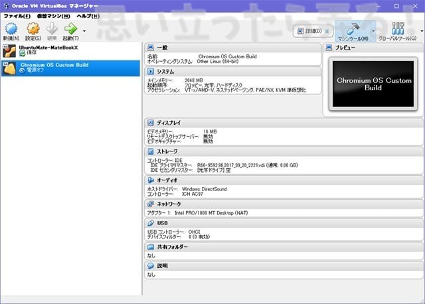Image resolution: width=425 pixels, height=304 pixels.
Task: Select the UbuntuMate-MateBookX VM entry
Action: pos(70,50)
